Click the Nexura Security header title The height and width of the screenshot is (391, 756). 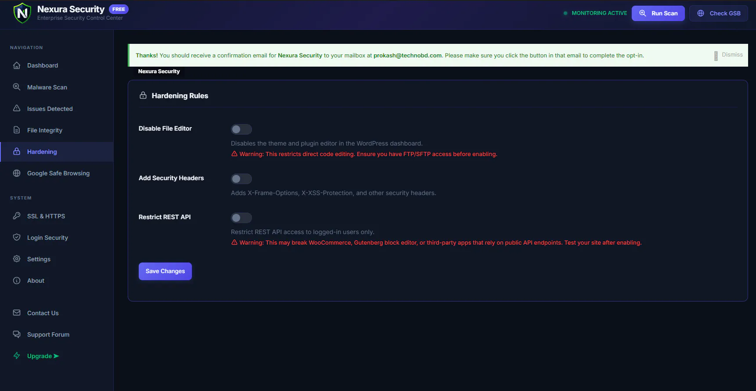click(71, 9)
